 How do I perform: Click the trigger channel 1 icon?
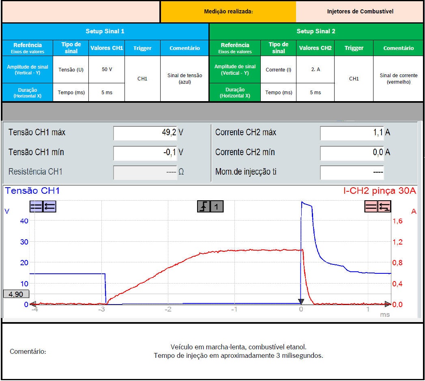click(x=217, y=207)
